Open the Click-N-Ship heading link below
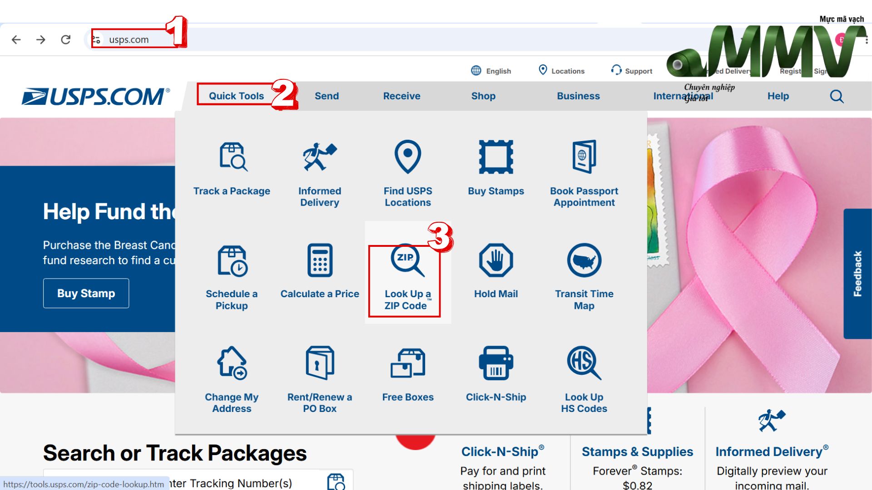The width and height of the screenshot is (872, 490). tap(502, 451)
